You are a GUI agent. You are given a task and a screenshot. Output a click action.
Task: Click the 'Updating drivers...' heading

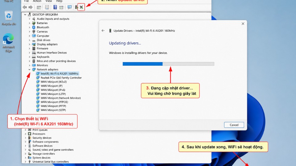[x=125, y=43]
